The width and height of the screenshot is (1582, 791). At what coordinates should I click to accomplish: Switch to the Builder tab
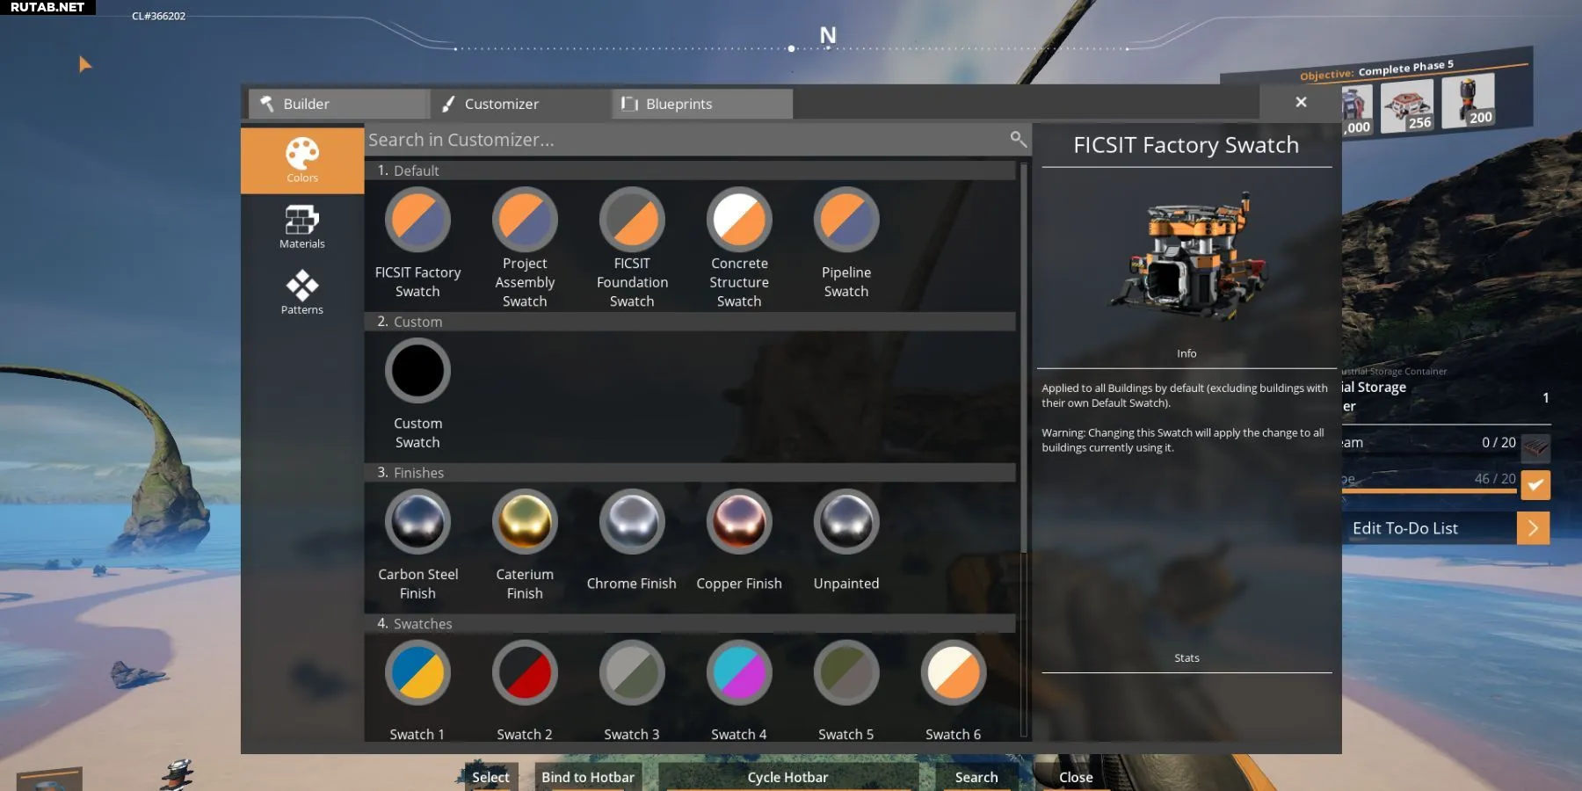(339, 104)
